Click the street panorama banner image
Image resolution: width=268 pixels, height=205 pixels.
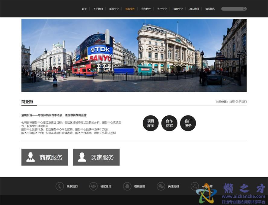(x=134, y=55)
